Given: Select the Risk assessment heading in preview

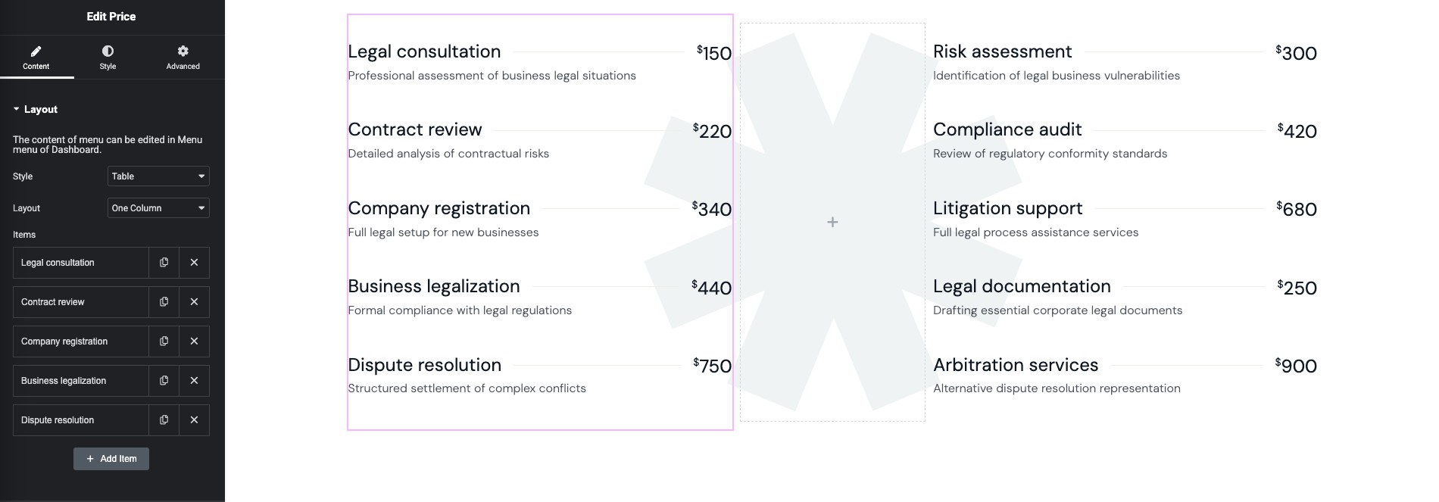Looking at the screenshot, I should coord(1002,51).
